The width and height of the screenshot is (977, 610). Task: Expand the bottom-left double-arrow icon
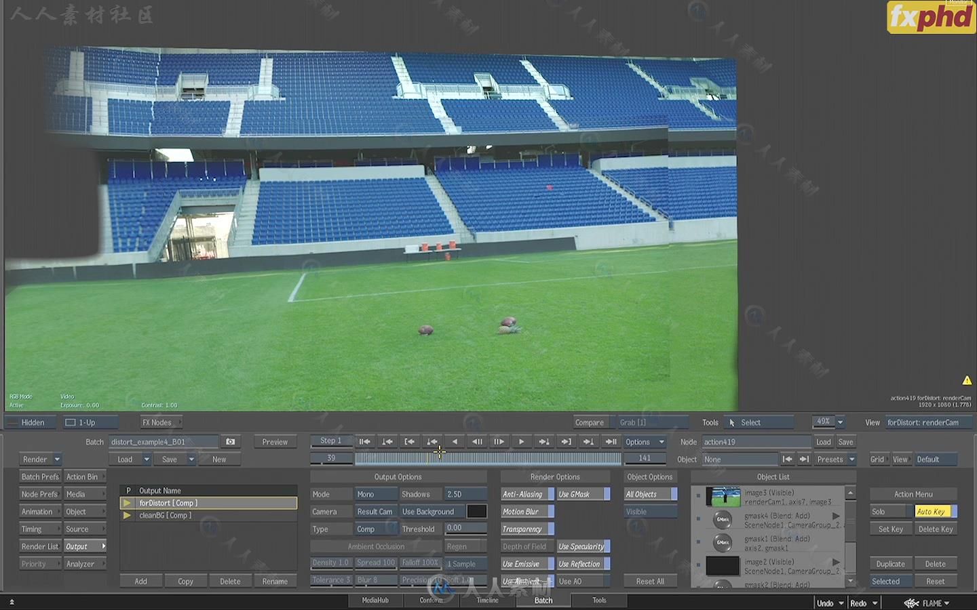(12, 602)
